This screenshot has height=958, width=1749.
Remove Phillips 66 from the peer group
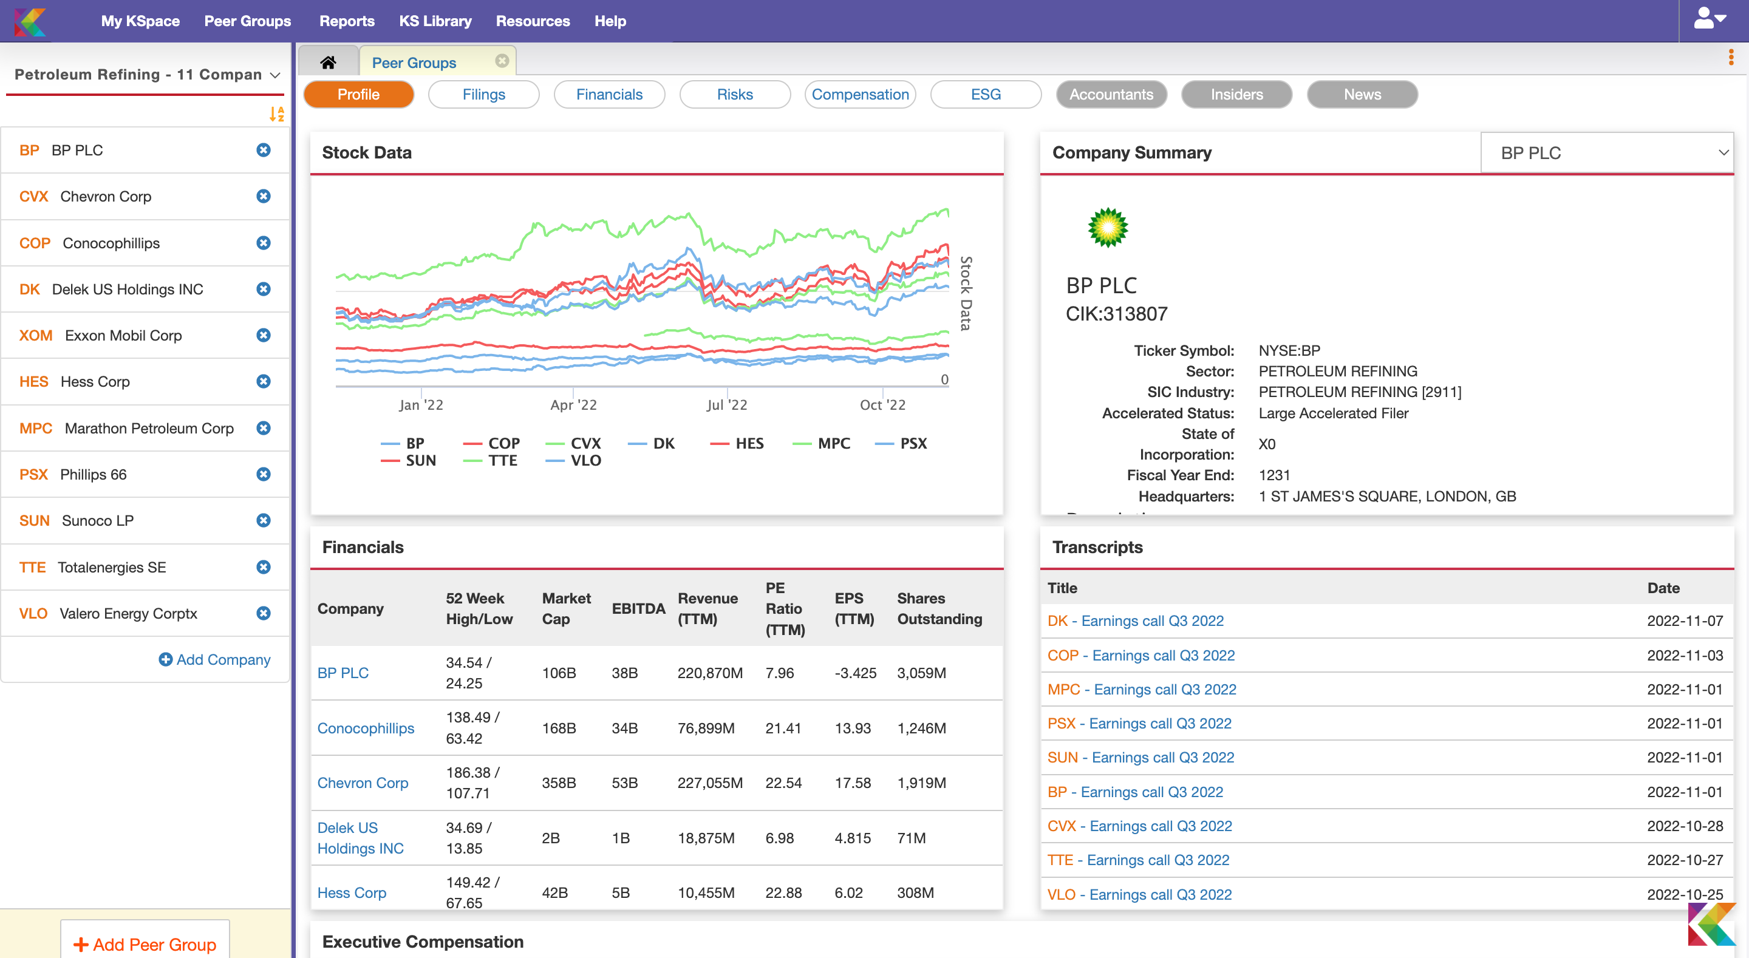coord(264,475)
